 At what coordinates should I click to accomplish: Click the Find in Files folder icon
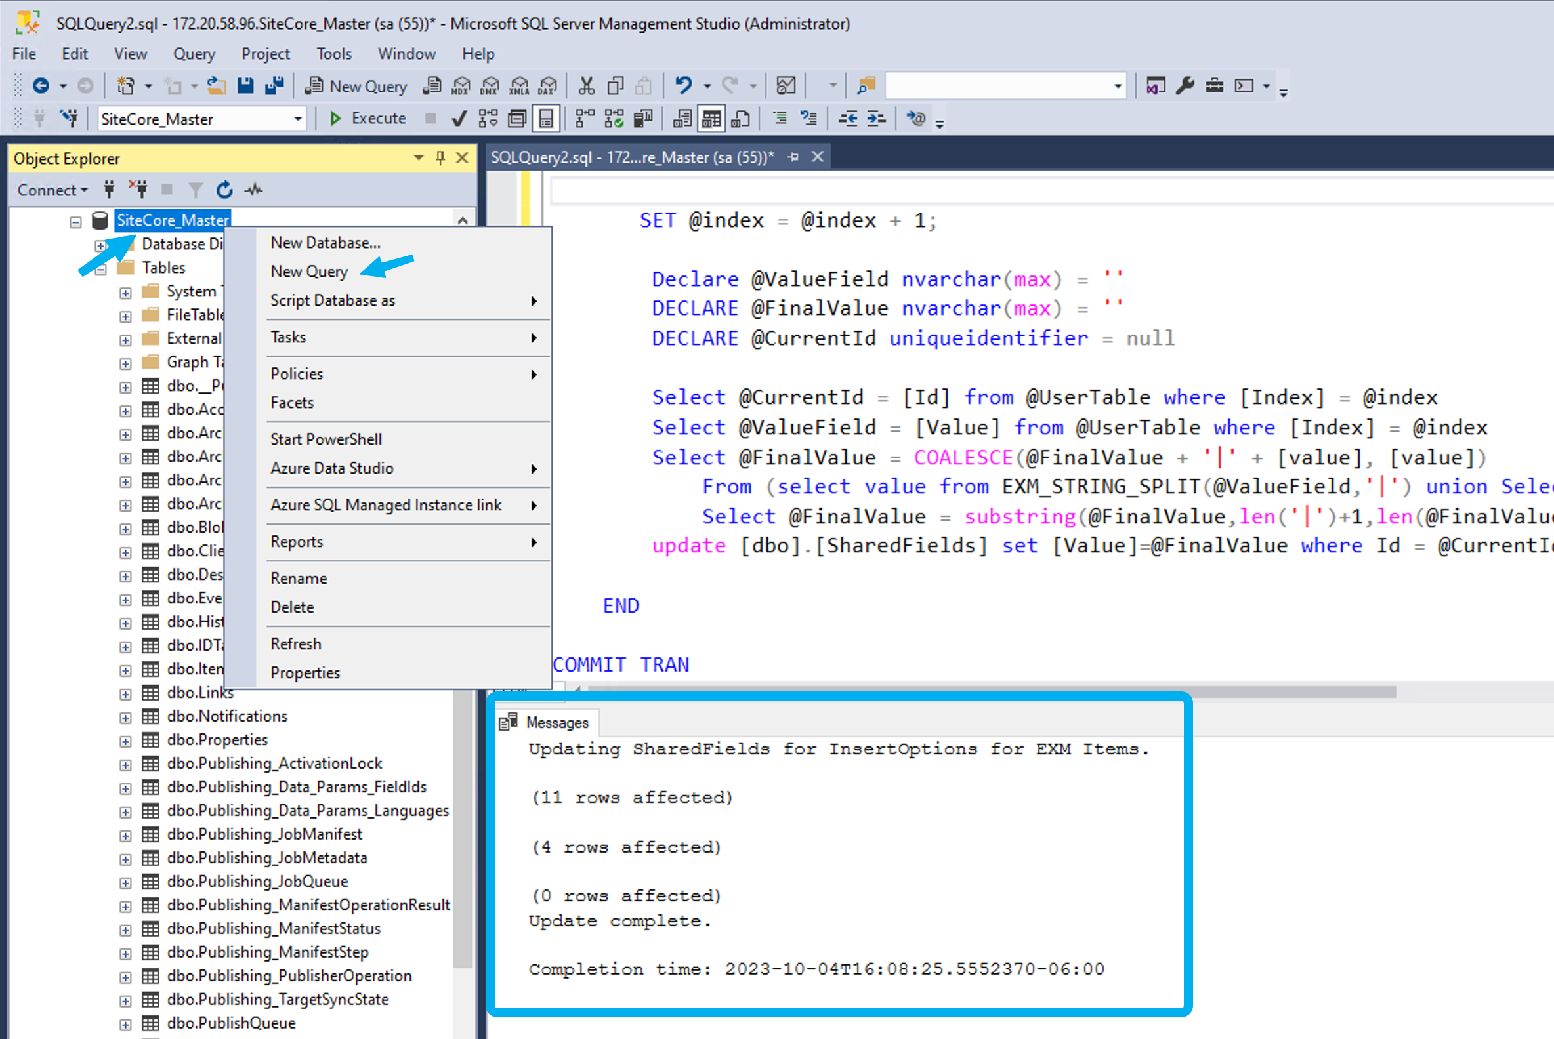coord(866,85)
